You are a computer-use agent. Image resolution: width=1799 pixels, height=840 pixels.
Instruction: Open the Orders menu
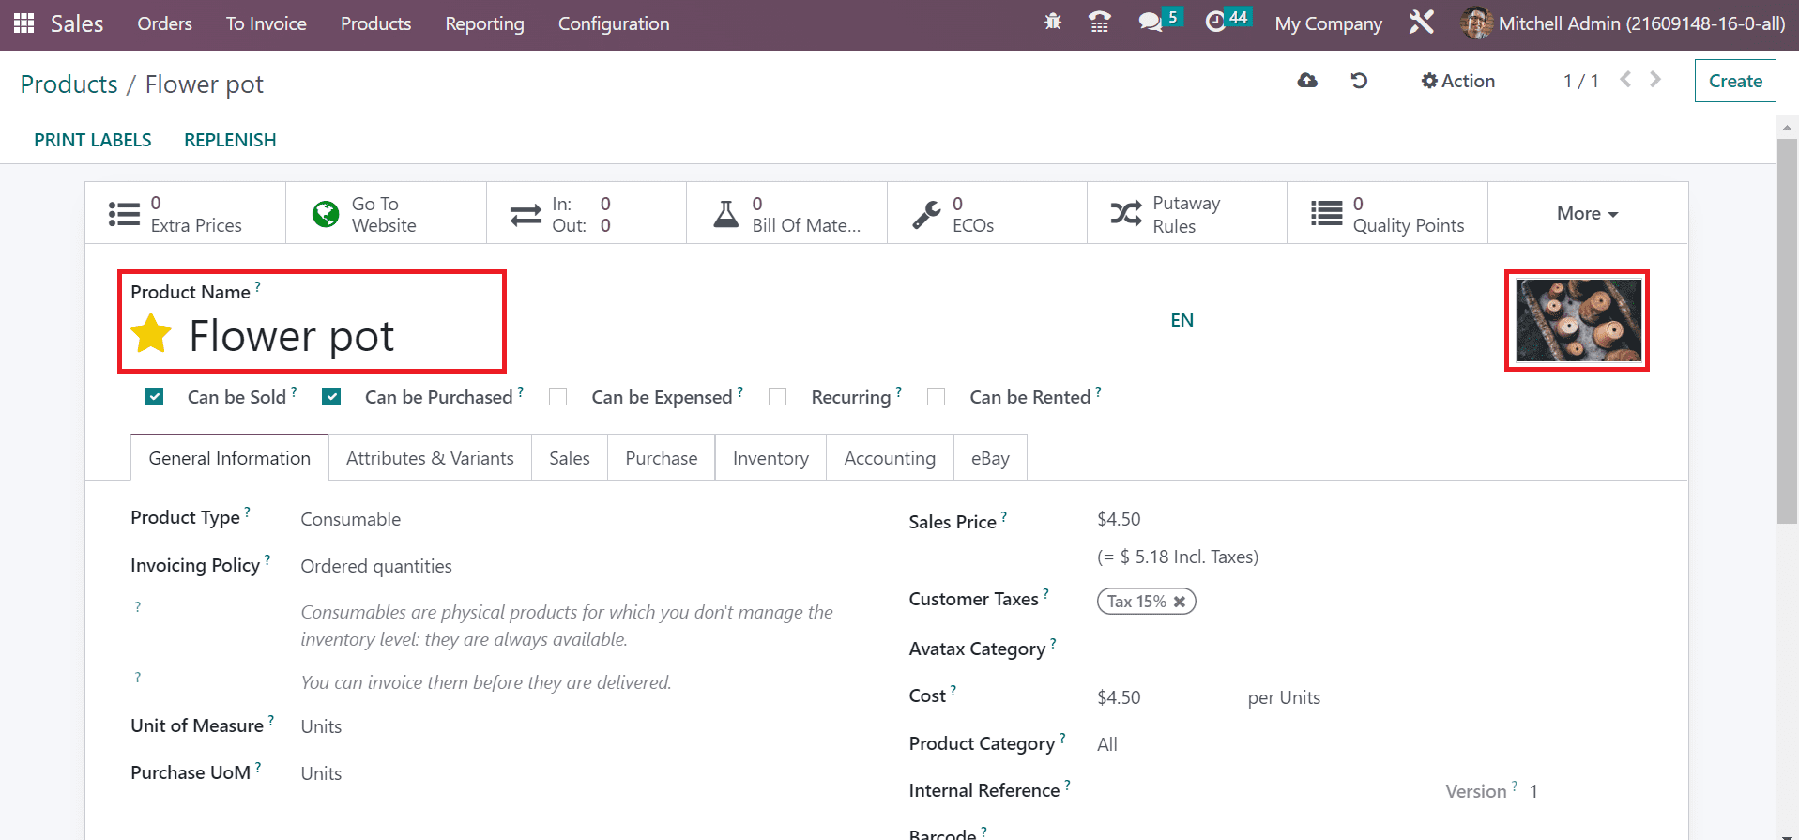(164, 23)
